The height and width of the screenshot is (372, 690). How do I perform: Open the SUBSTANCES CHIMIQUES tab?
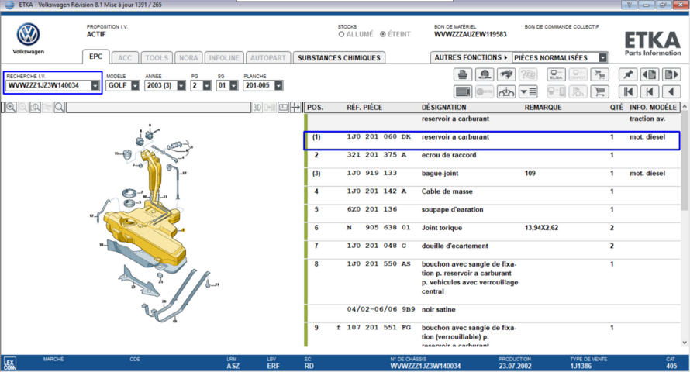tap(339, 58)
